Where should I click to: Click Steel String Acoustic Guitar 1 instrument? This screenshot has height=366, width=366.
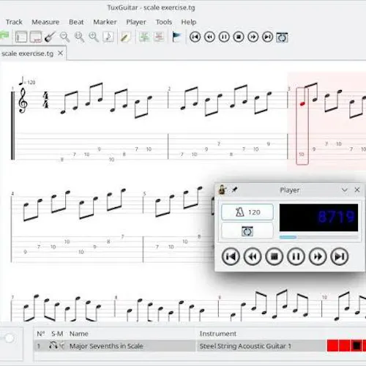pos(245,346)
